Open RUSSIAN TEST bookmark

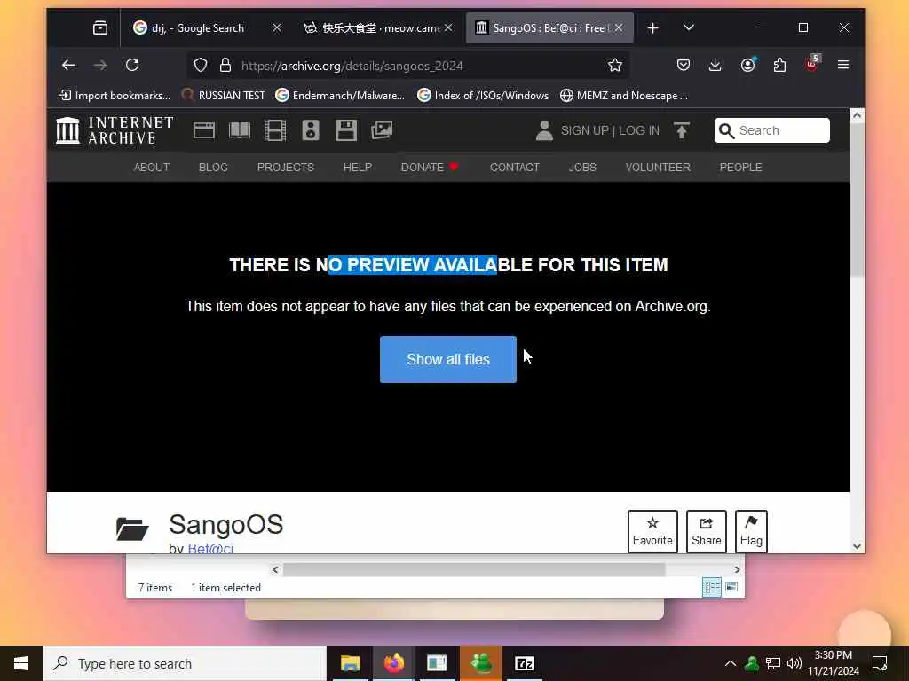coord(223,96)
